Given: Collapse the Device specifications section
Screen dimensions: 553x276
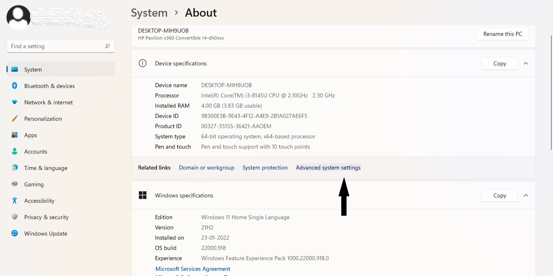Looking at the screenshot, I should pyautogui.click(x=525, y=64).
